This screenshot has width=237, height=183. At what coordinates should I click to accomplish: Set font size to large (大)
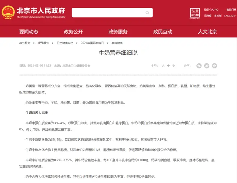pyautogui.click(x=163, y=66)
